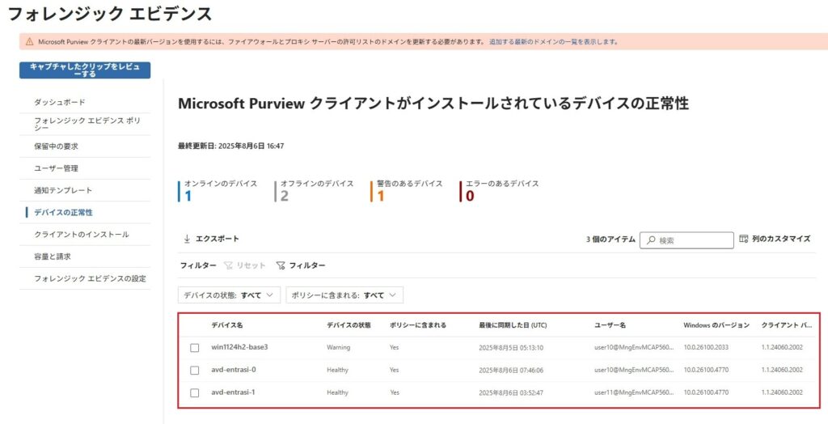Sort by デバイスの状態 column header
The height and width of the screenshot is (424, 828).
pos(349,325)
